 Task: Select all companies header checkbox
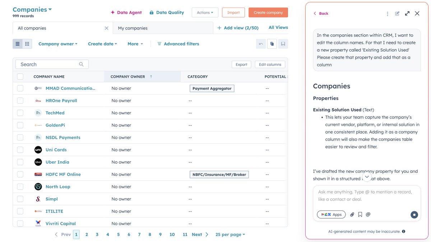click(x=20, y=76)
